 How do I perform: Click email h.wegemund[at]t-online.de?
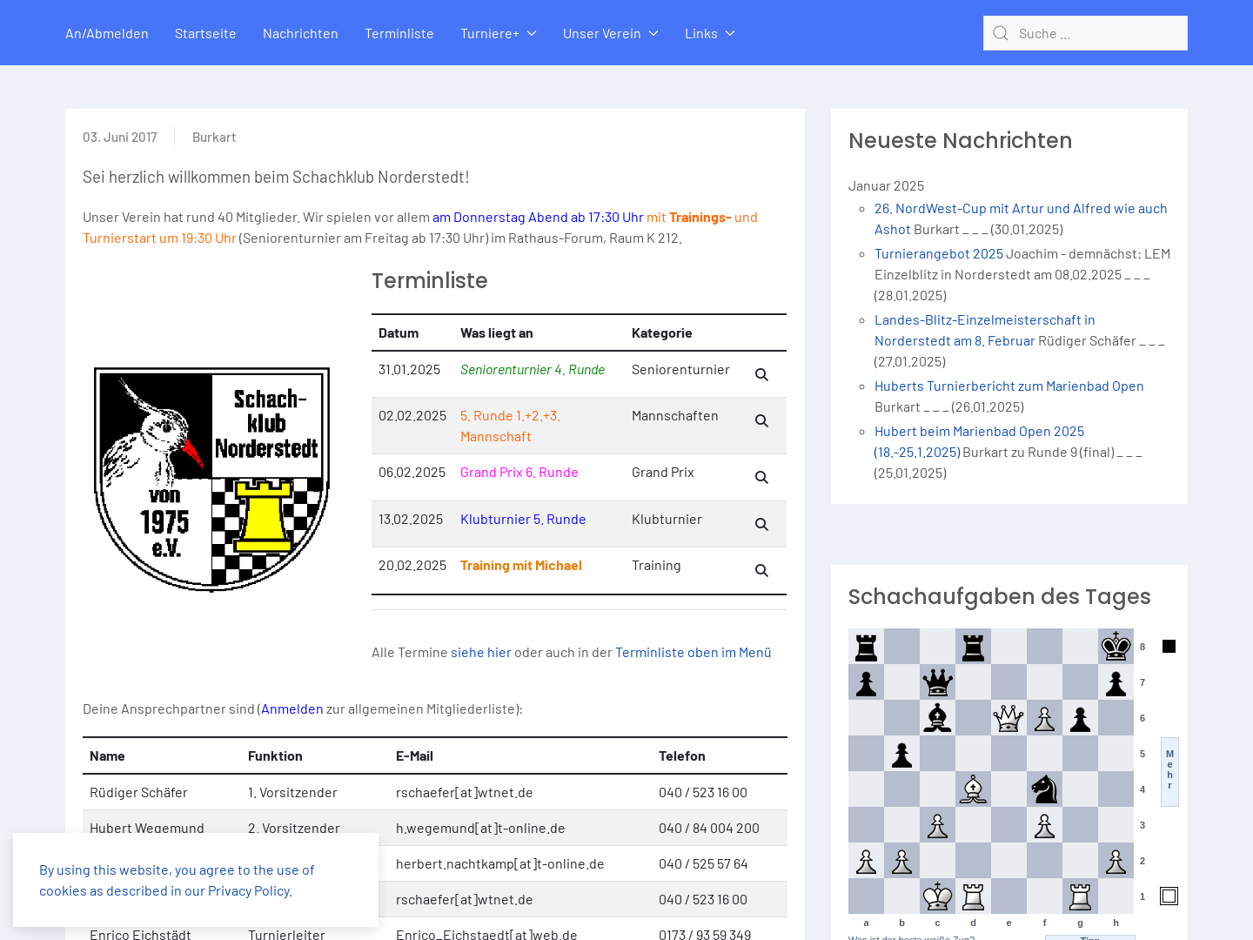point(480,829)
